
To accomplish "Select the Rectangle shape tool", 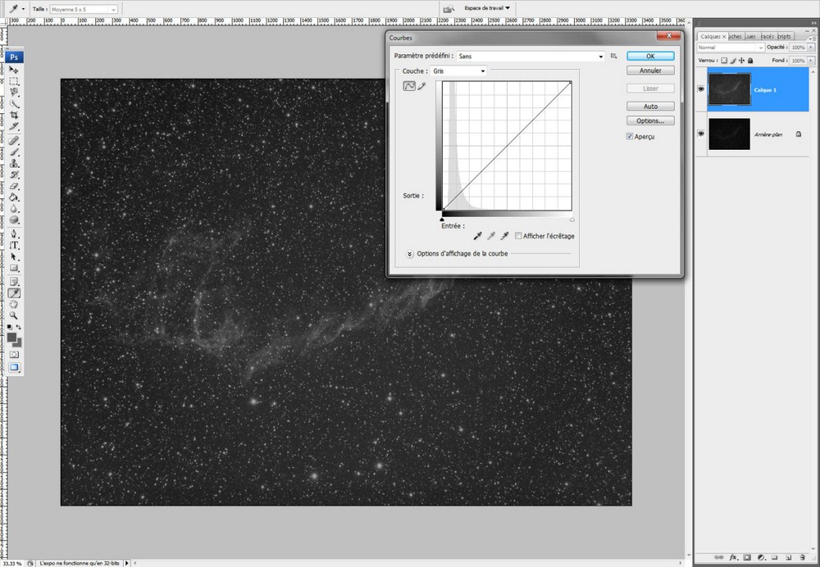I will pos(14,268).
